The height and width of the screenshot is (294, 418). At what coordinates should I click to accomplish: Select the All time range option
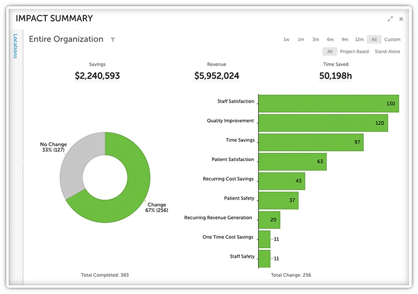coord(374,40)
